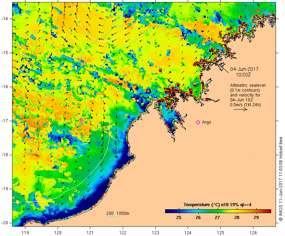This screenshot has height=236, width=285.
Task: Click the longitude axis label 123
Action: pos(155,233)
